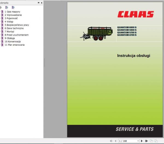Open bookmark 9 Obsługa
The image size is (164, 144).
click(x=10, y=38)
